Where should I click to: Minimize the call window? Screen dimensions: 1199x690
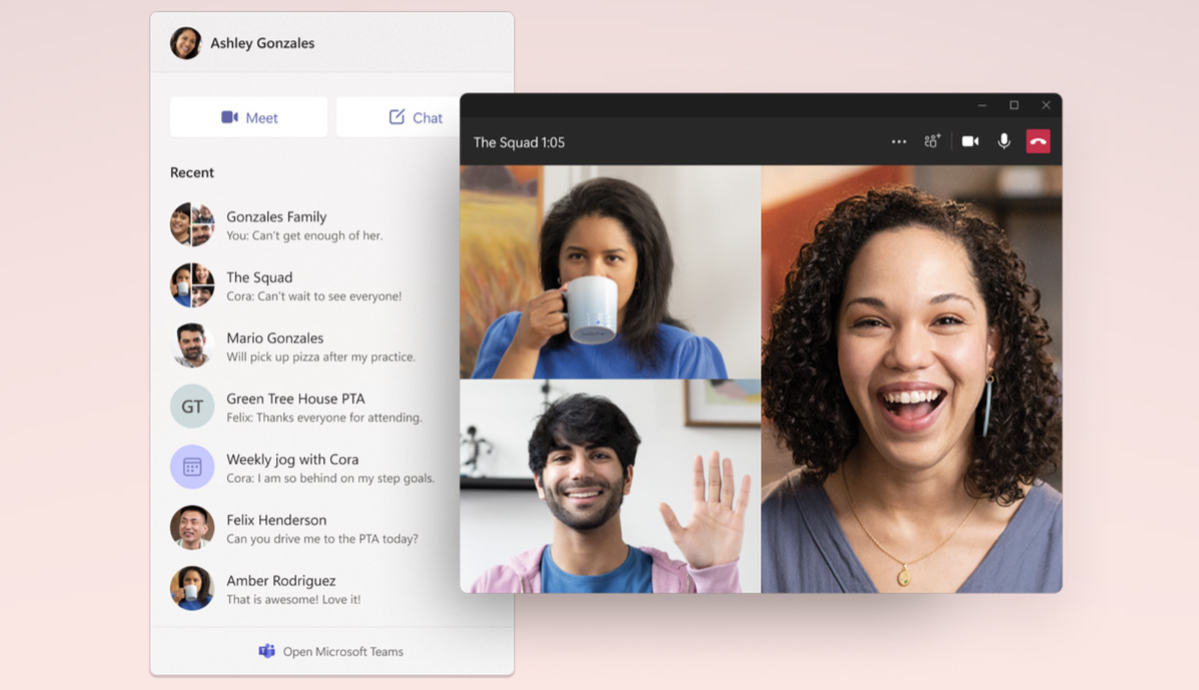[x=982, y=105]
